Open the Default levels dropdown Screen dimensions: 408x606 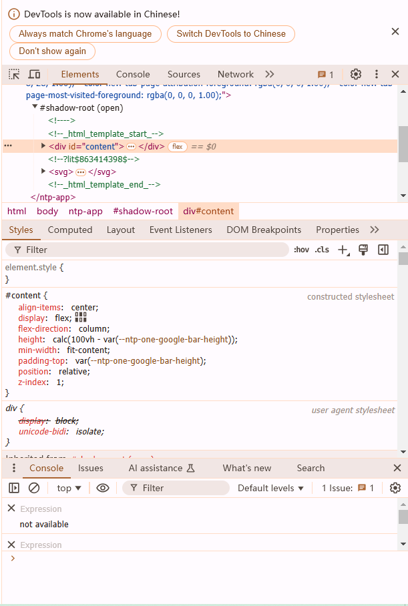(270, 488)
